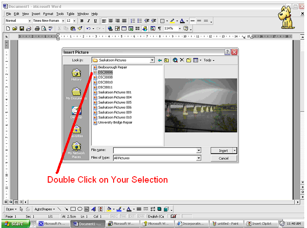Justify text in formatting toolbar
The height and width of the screenshot is (228, 307).
[124, 21]
